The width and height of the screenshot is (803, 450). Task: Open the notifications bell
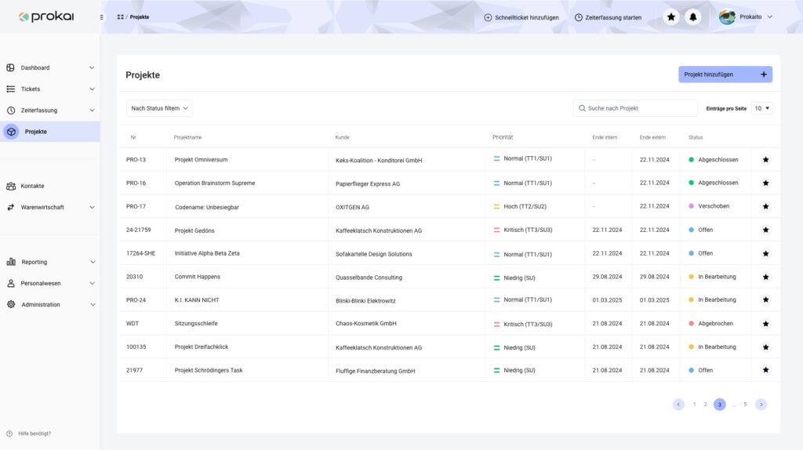tap(693, 17)
